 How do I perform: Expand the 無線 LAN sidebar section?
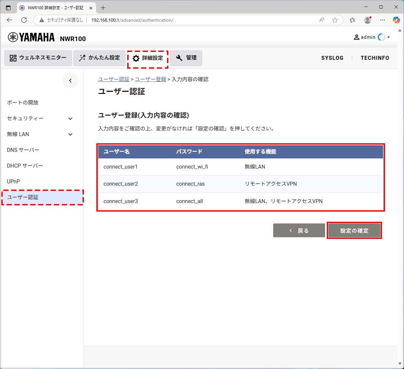[x=70, y=134]
